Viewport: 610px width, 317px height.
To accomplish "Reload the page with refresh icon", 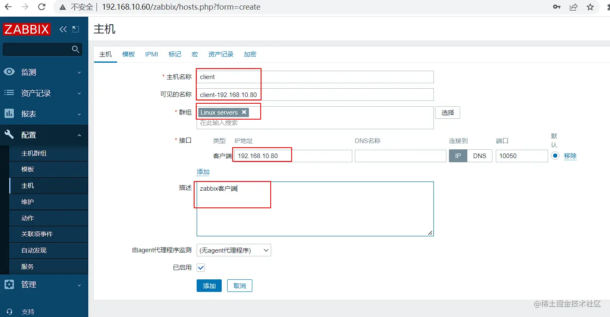I will [42, 7].
